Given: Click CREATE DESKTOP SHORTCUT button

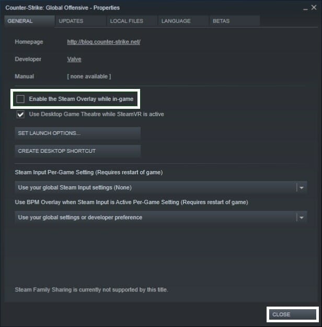Looking at the screenshot, I should [77, 151].
